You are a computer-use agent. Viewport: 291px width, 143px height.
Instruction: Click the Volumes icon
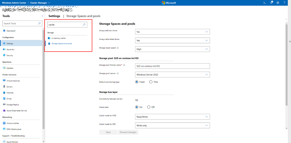click(4, 93)
